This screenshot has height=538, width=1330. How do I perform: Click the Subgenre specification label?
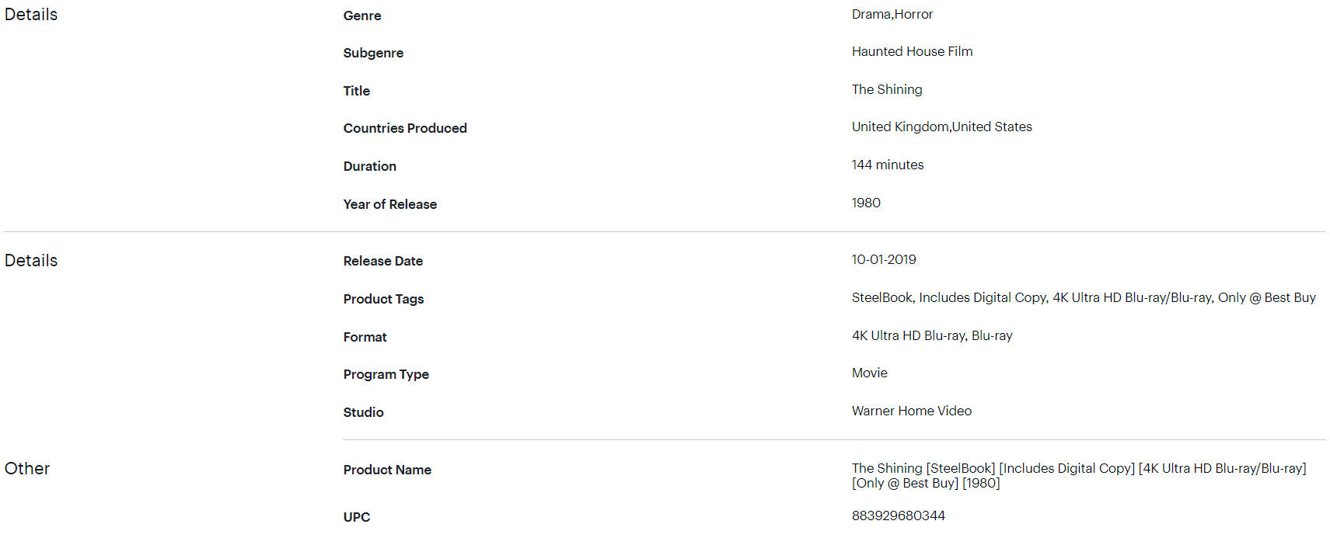coord(373,53)
